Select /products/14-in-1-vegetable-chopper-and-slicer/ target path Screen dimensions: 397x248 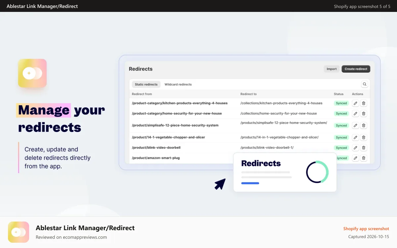point(279,137)
